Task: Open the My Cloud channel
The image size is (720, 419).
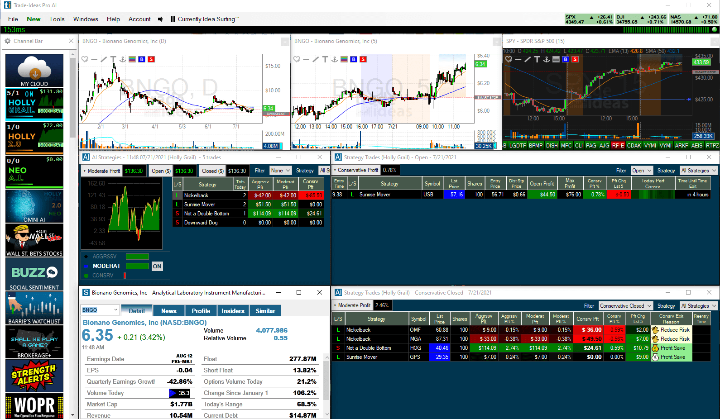Action: pos(34,70)
